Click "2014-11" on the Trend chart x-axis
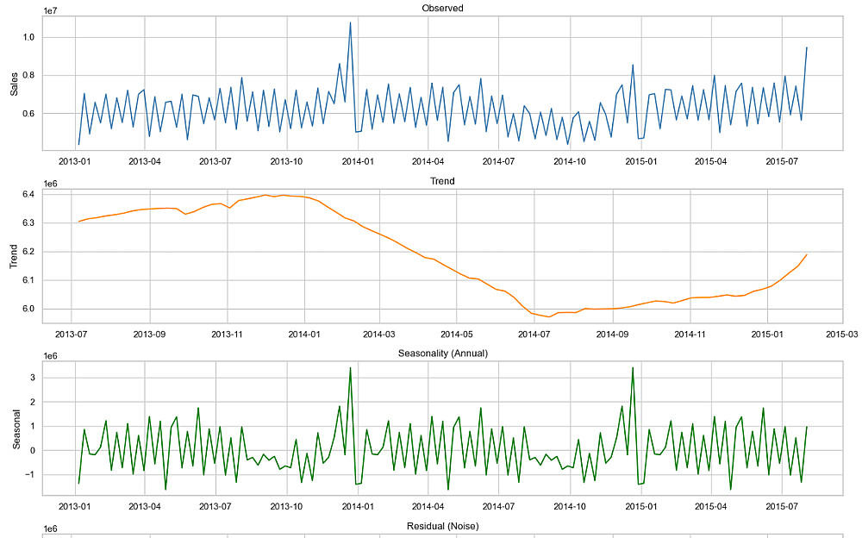862x538 pixels. pos(690,335)
